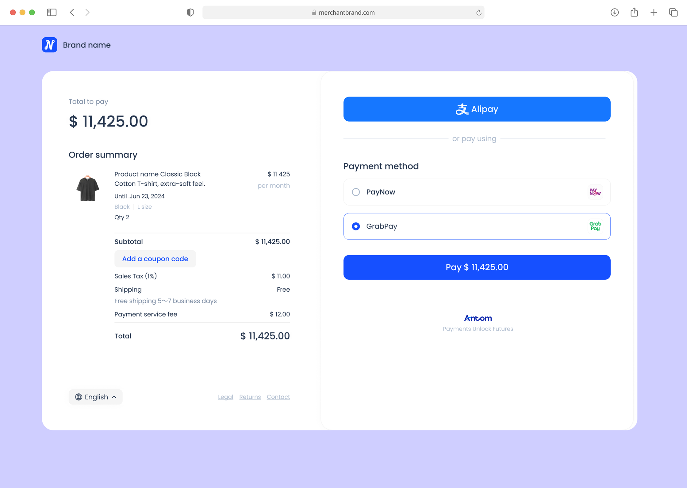Click the Add a coupon code button
The image size is (687, 488).
[x=155, y=259]
